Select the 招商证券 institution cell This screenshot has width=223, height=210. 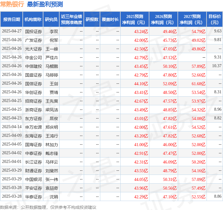tap(34, 101)
